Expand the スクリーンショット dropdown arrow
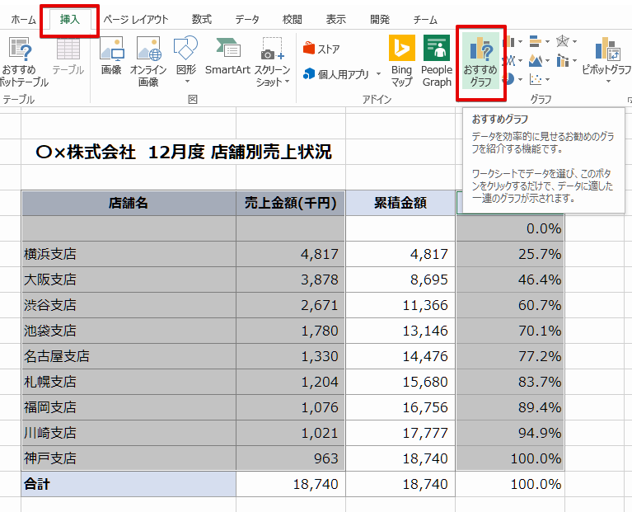The height and width of the screenshot is (512, 632). [287, 82]
